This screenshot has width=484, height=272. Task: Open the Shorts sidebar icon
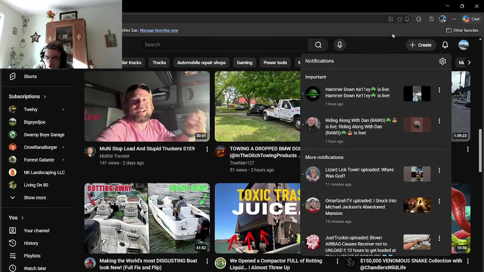12,77
